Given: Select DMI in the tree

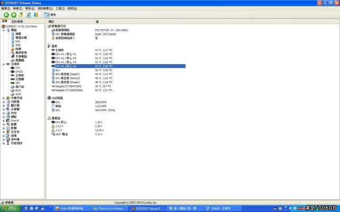Looking at the screenshot, I should coord(18,41).
